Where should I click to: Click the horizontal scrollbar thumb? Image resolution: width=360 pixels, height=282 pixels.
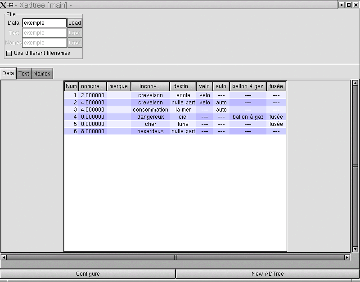(175, 257)
